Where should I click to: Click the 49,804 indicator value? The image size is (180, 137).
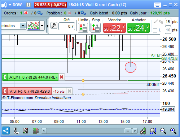point(168,109)
